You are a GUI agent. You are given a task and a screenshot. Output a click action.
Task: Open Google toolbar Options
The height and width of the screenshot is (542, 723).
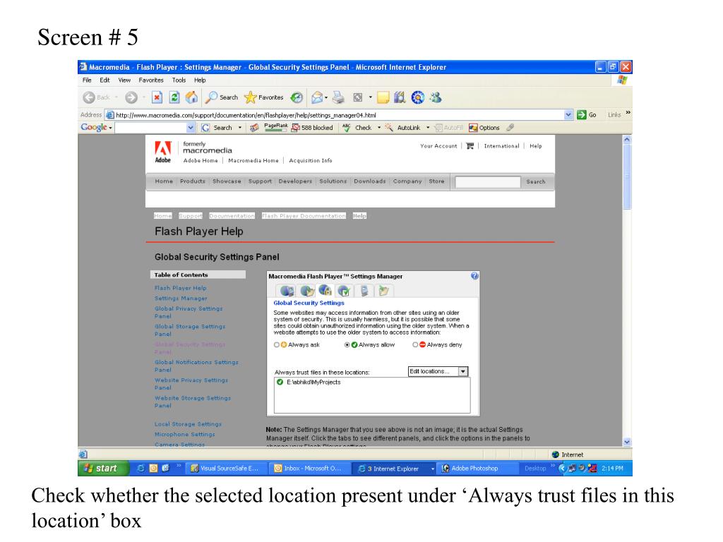point(484,128)
